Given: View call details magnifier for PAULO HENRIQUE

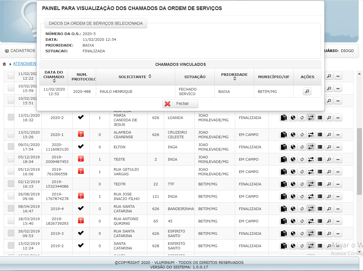Looking at the screenshot, I should [x=307, y=91].
